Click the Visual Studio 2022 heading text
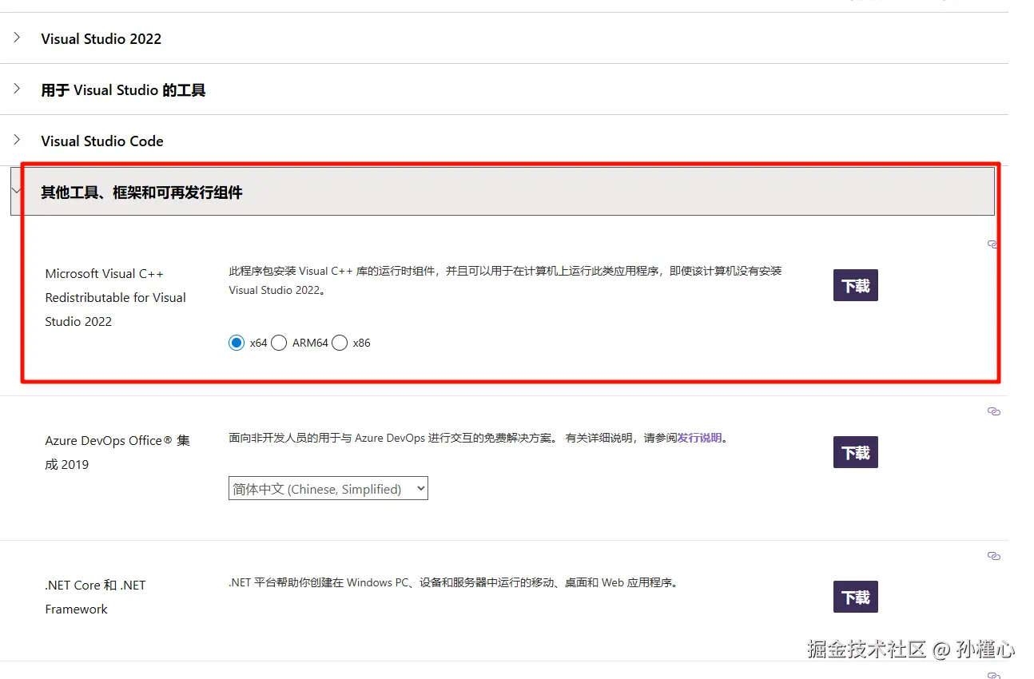 [x=101, y=38]
